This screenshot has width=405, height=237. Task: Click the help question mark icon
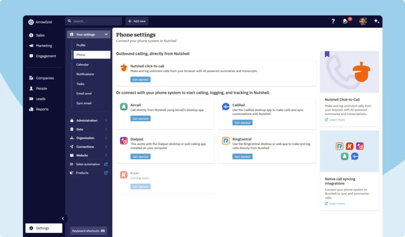tap(333, 21)
